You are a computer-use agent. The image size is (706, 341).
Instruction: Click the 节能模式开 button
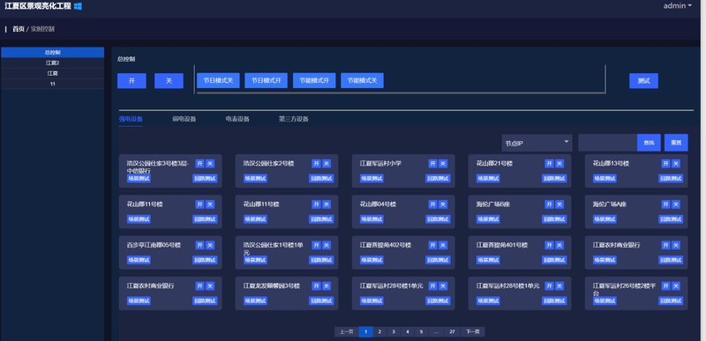coord(314,81)
